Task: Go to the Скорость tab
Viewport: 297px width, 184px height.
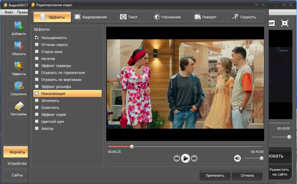Action: coord(244,17)
